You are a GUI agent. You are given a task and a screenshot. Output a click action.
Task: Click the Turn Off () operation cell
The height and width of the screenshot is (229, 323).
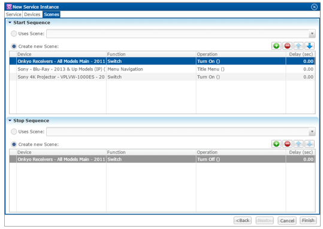pos(241,159)
